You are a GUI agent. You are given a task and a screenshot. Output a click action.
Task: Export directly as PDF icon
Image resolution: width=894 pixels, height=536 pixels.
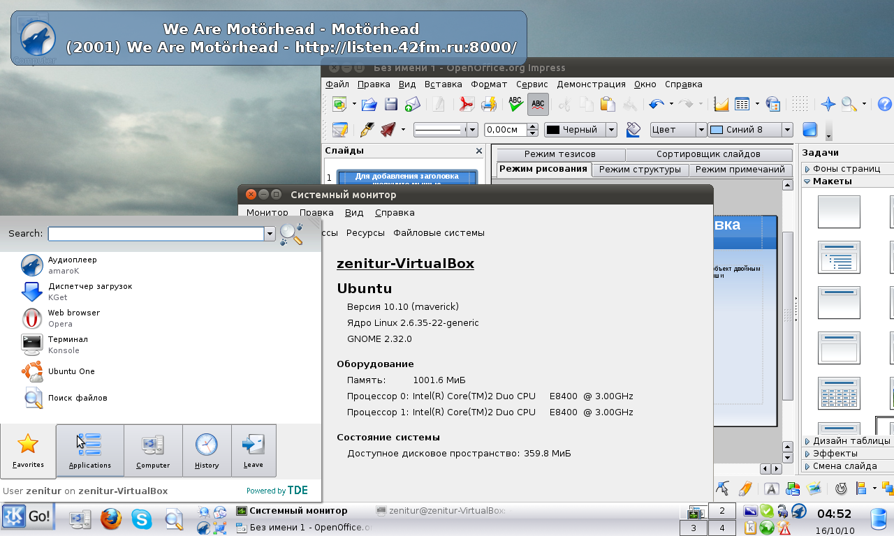(466, 105)
